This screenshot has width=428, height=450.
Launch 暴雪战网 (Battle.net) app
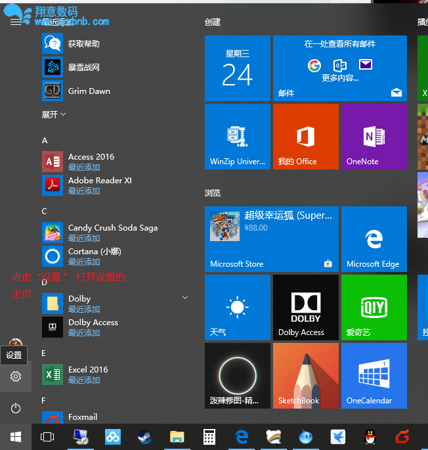[115, 67]
